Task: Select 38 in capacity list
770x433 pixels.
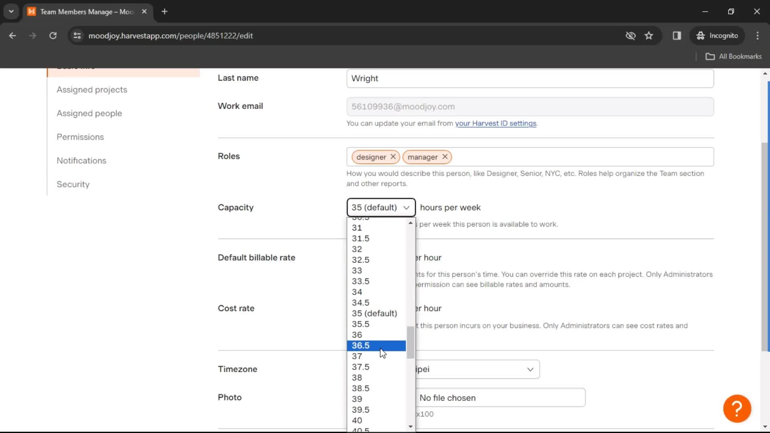Action: click(376, 378)
